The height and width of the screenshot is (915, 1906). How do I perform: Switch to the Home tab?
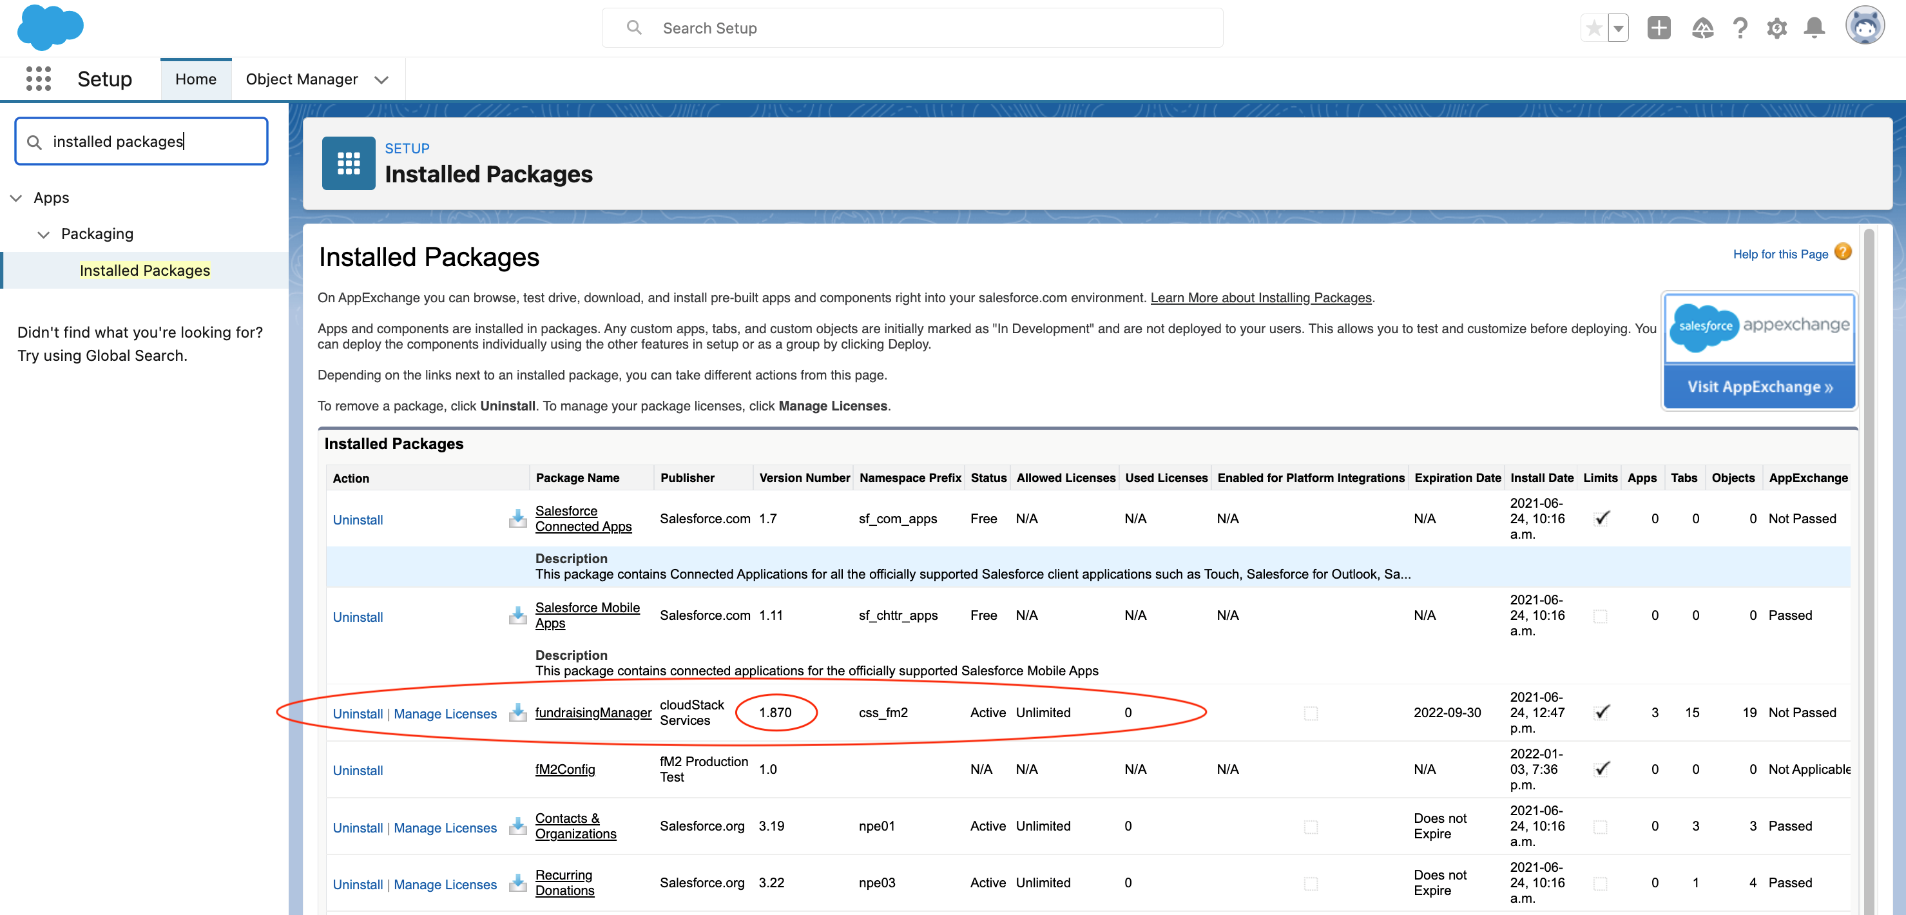[195, 79]
